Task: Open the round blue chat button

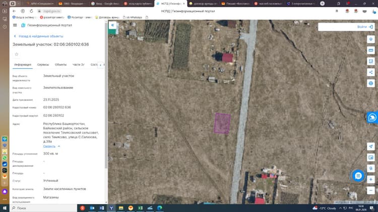Action: click(358, 176)
